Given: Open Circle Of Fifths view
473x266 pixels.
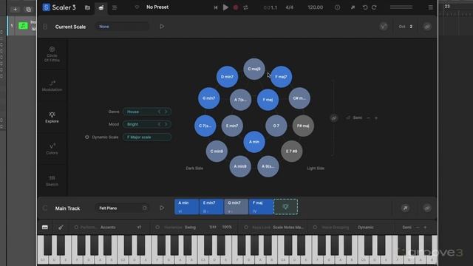Looking at the screenshot, I should pyautogui.click(x=52, y=54).
